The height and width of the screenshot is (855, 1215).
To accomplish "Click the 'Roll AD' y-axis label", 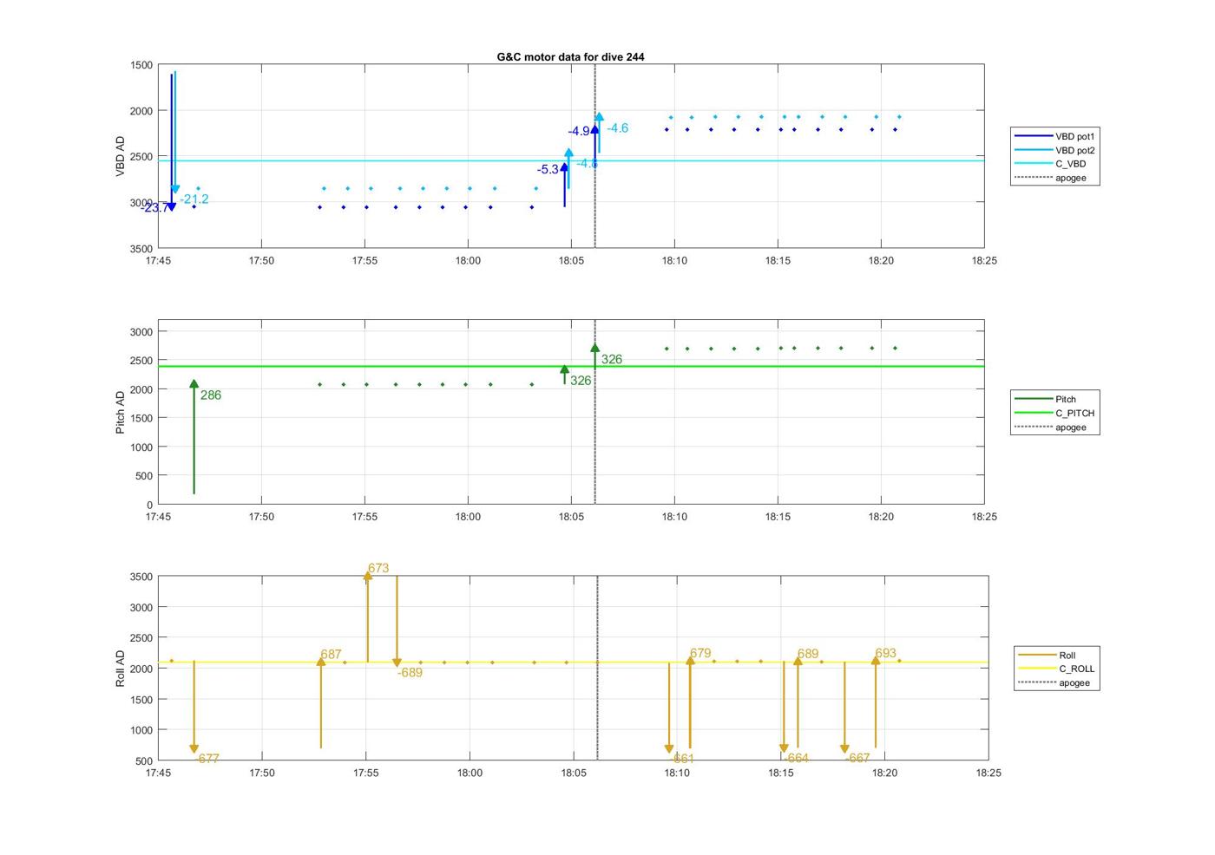I will [121, 669].
